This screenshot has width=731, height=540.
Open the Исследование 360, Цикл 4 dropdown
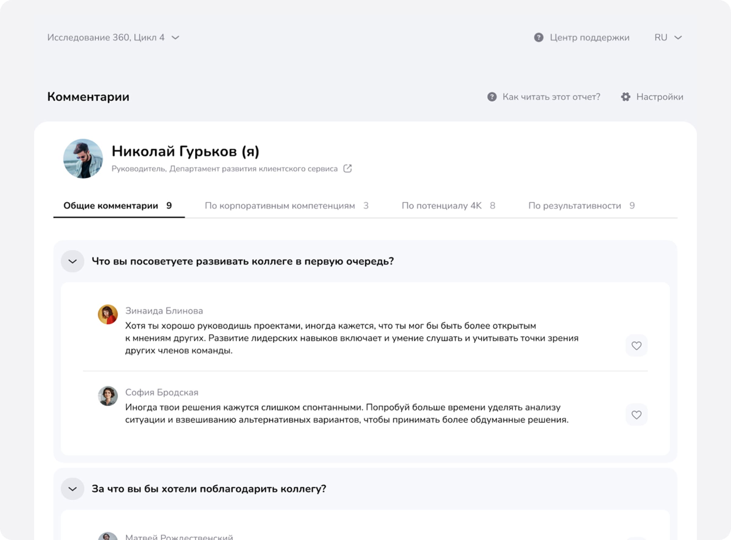coord(113,37)
